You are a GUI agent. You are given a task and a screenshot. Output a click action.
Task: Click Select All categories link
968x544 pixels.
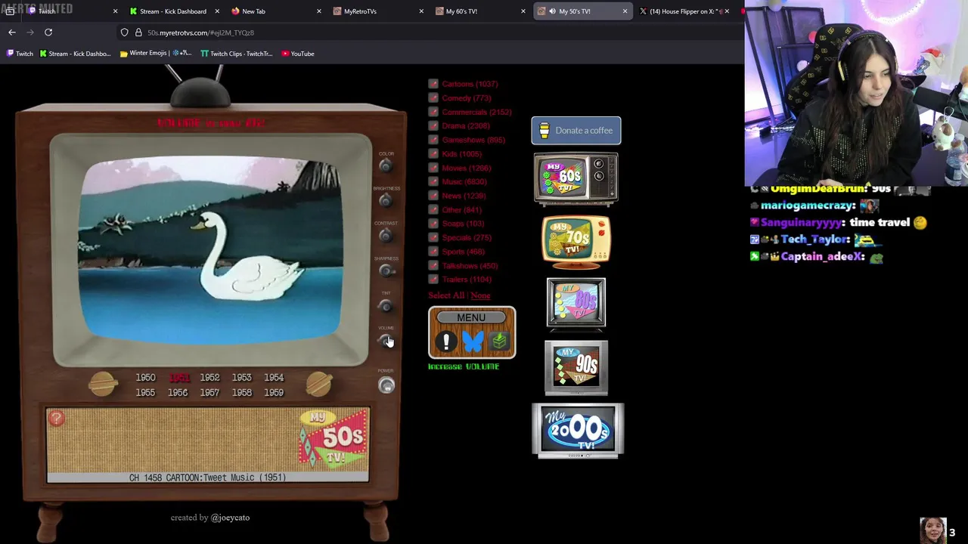[446, 295]
